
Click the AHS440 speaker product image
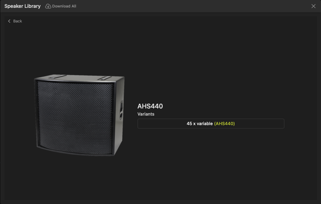click(x=79, y=115)
